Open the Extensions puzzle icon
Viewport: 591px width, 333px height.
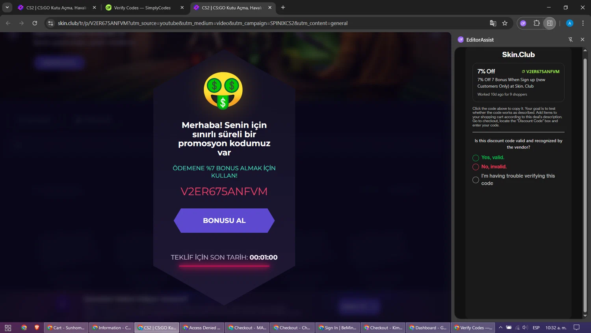pyautogui.click(x=537, y=23)
